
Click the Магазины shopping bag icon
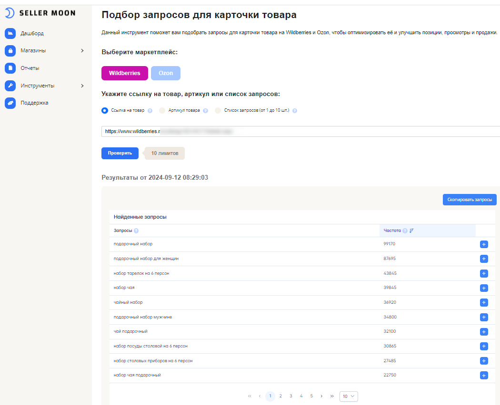point(10,50)
